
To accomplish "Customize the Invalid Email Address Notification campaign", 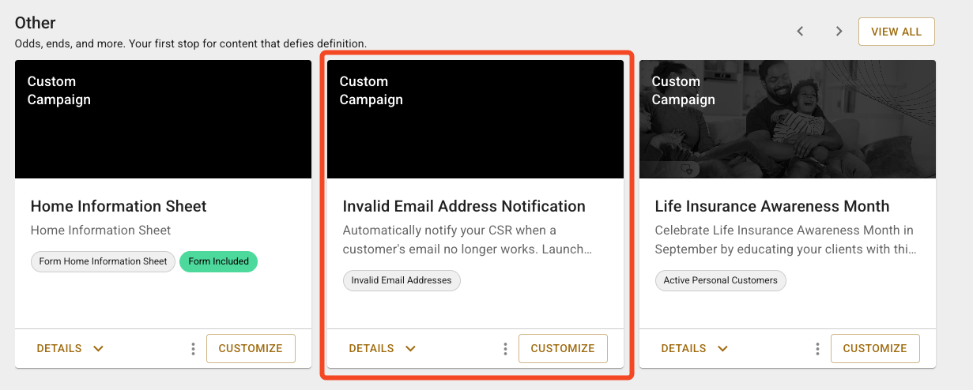I will point(563,348).
